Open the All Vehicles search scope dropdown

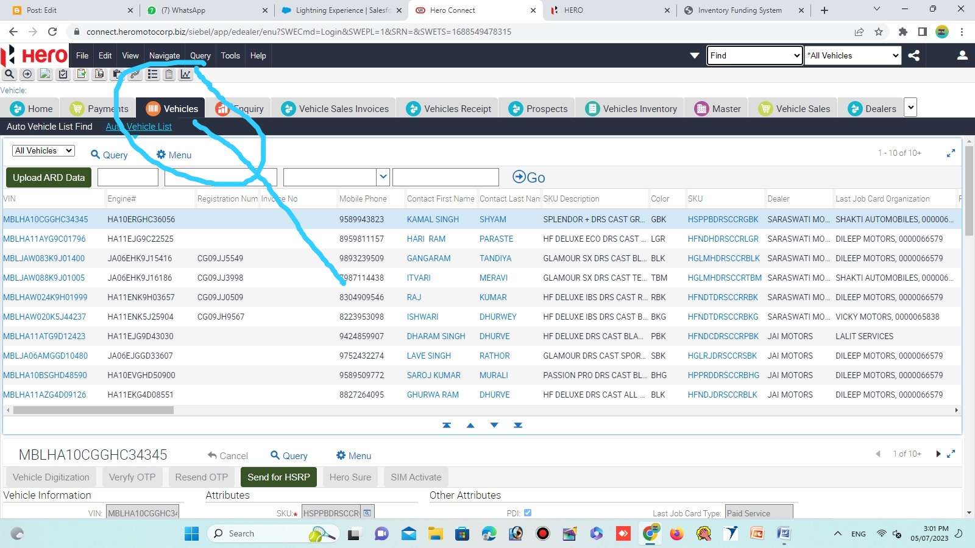[853, 55]
